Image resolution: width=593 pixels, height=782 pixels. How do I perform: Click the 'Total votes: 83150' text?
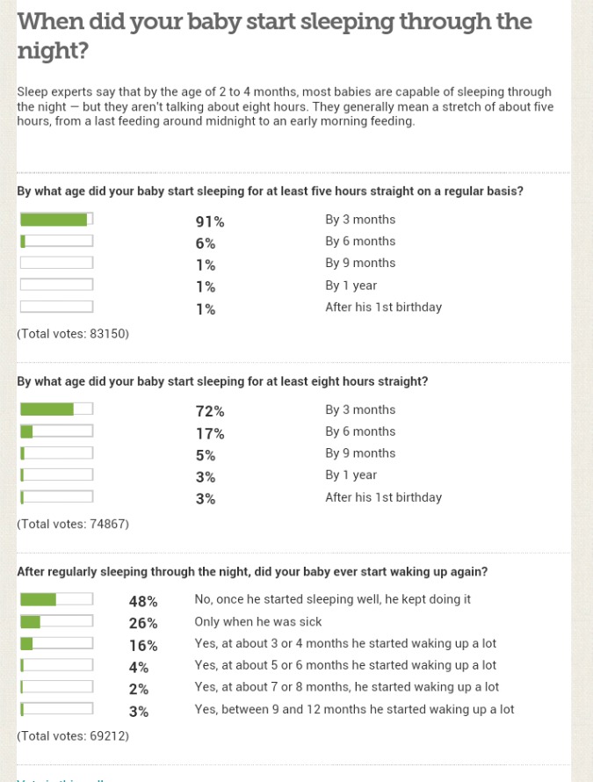tap(73, 334)
